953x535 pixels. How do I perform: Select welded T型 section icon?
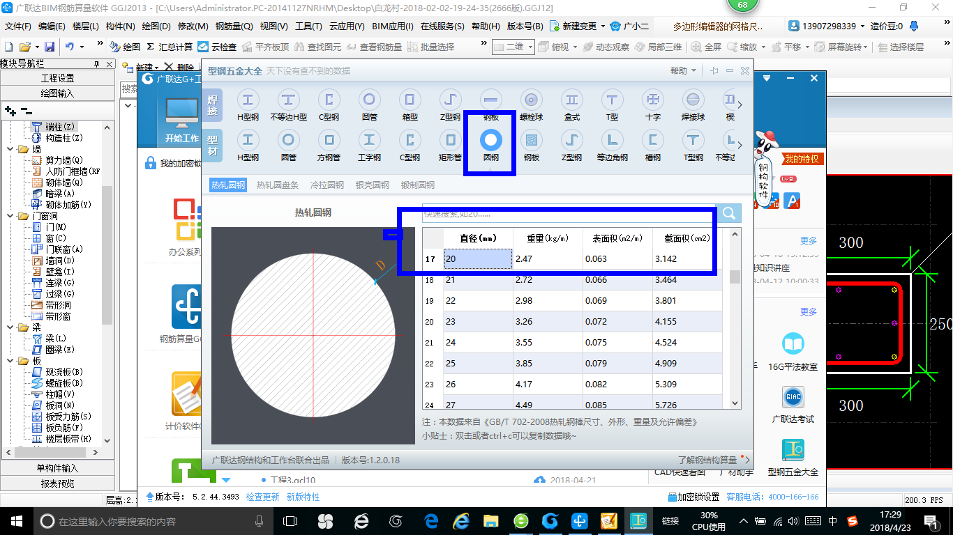(612, 105)
